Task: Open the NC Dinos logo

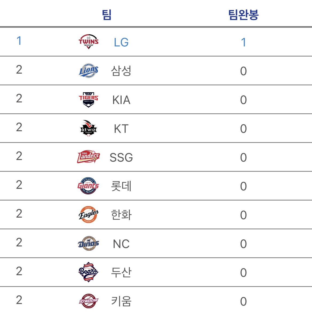Action: click(89, 243)
